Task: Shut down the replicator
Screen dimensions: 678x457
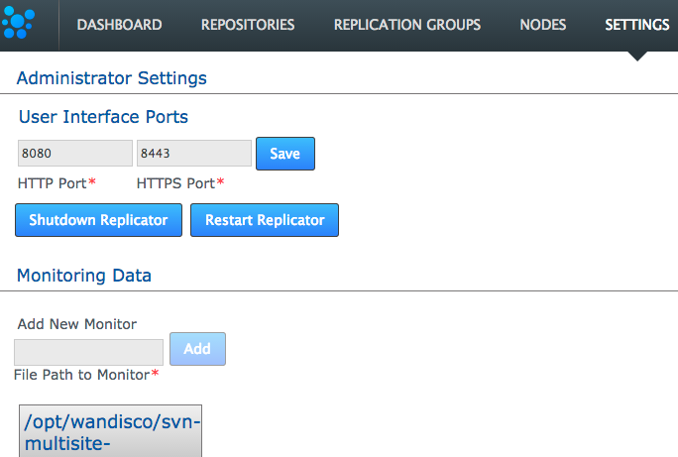Action: pos(98,220)
